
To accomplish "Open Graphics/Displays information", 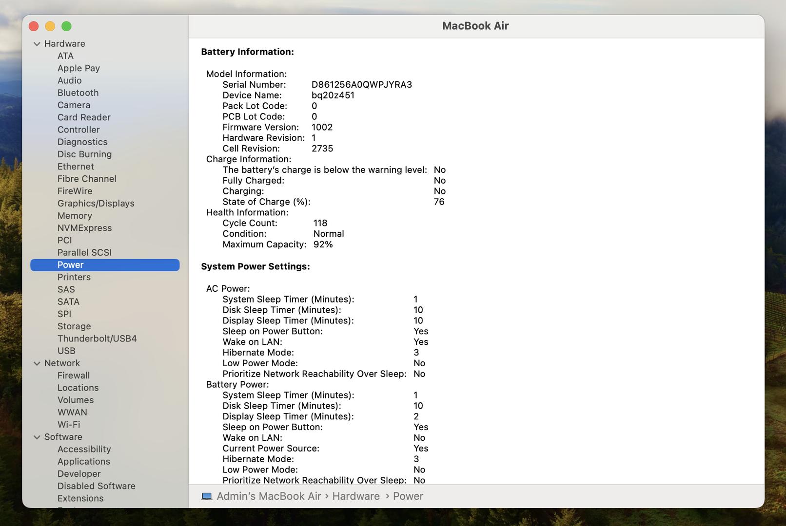I will pyautogui.click(x=96, y=204).
